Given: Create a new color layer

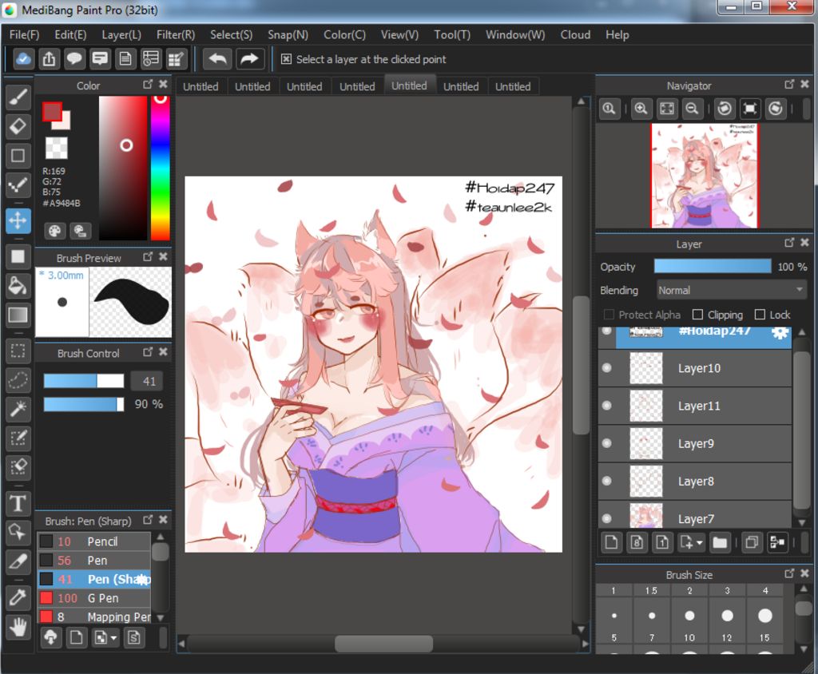Looking at the screenshot, I should click(611, 542).
